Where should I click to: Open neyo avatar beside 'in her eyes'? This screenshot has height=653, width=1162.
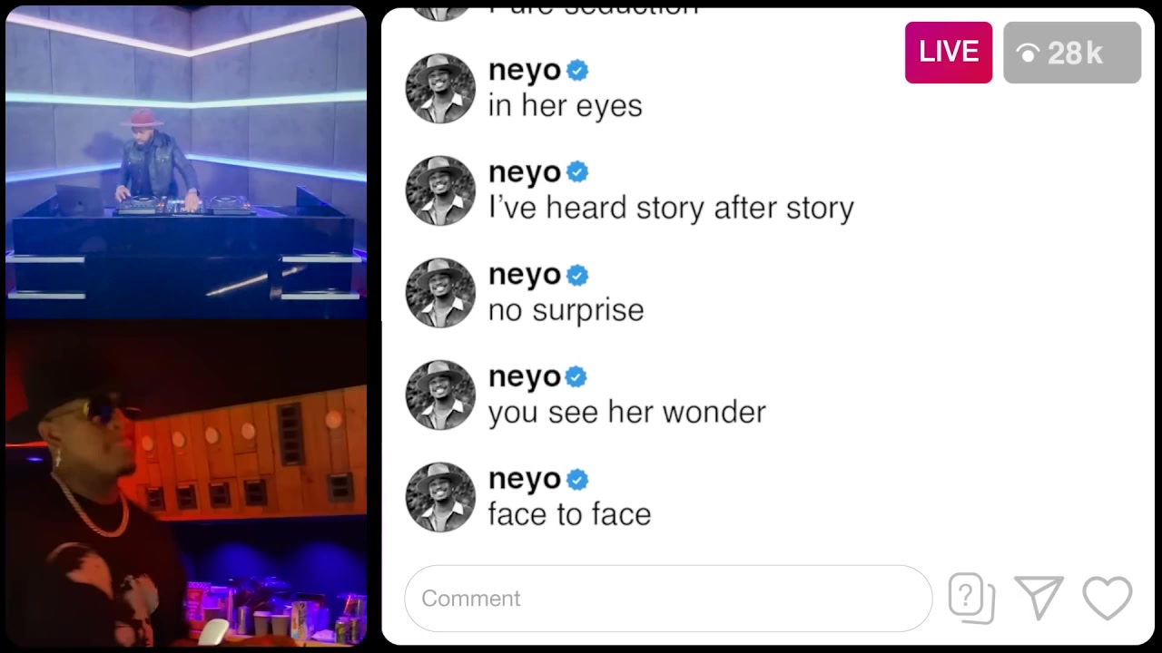[440, 88]
